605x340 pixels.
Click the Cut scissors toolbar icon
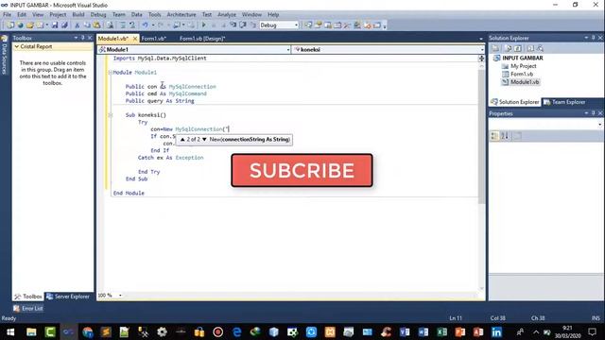(78, 25)
